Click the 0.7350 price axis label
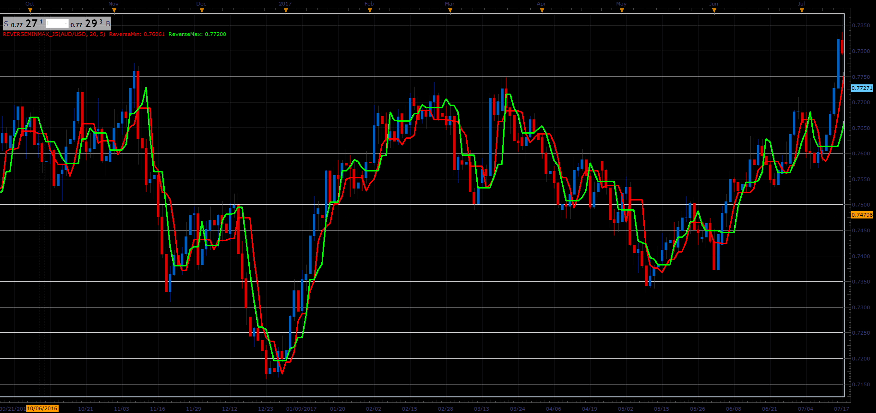The height and width of the screenshot is (413, 876). tap(861, 282)
